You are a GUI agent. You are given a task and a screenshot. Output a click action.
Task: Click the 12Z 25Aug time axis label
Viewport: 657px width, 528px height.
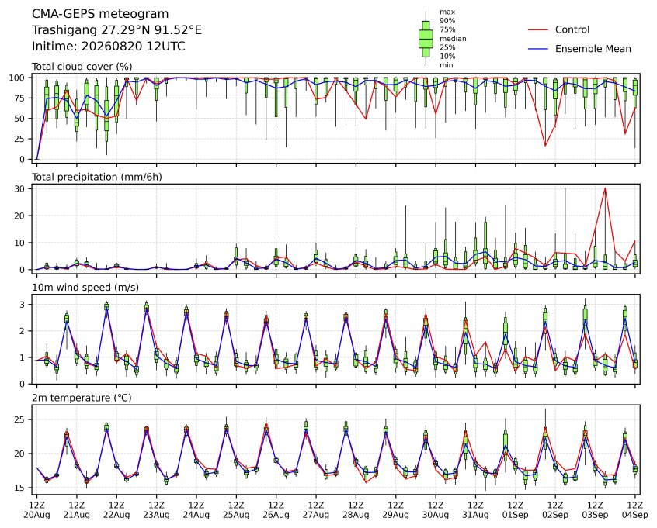click(x=236, y=510)
